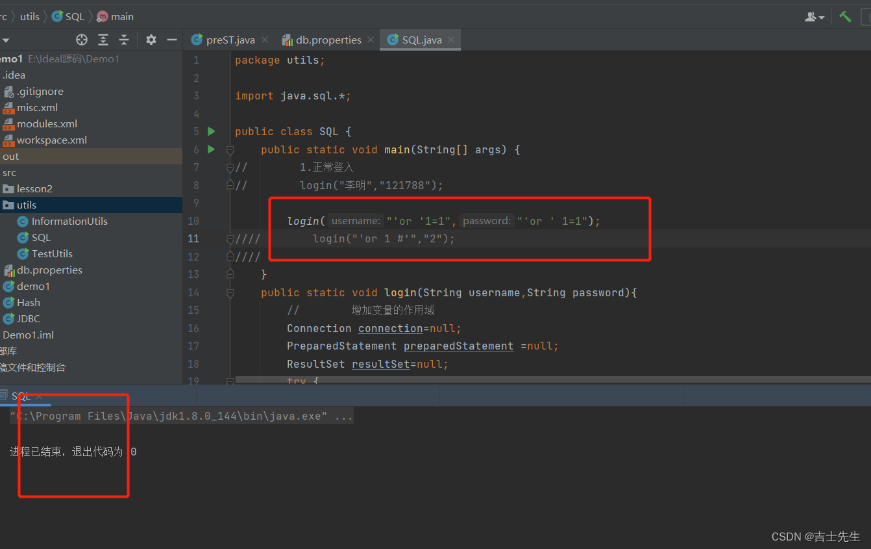Hide the project panel with minus icon
871x549 pixels.
click(172, 40)
